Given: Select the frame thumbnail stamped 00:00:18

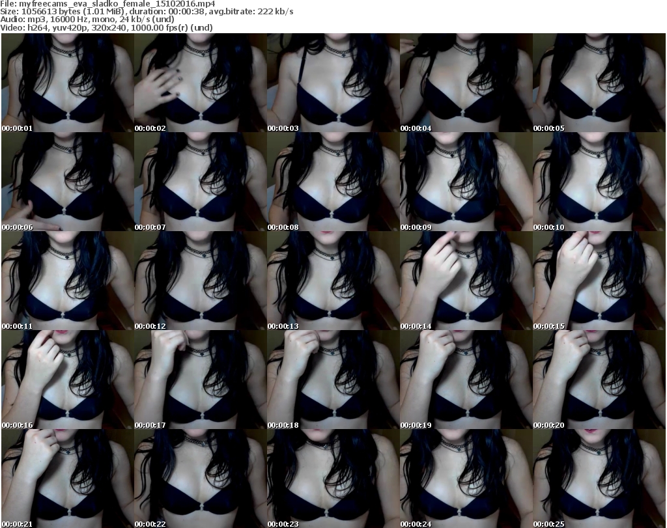Looking at the screenshot, I should tap(333, 380).
